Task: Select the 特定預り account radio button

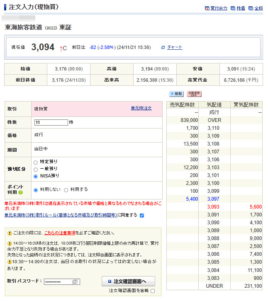Action: click(36, 162)
